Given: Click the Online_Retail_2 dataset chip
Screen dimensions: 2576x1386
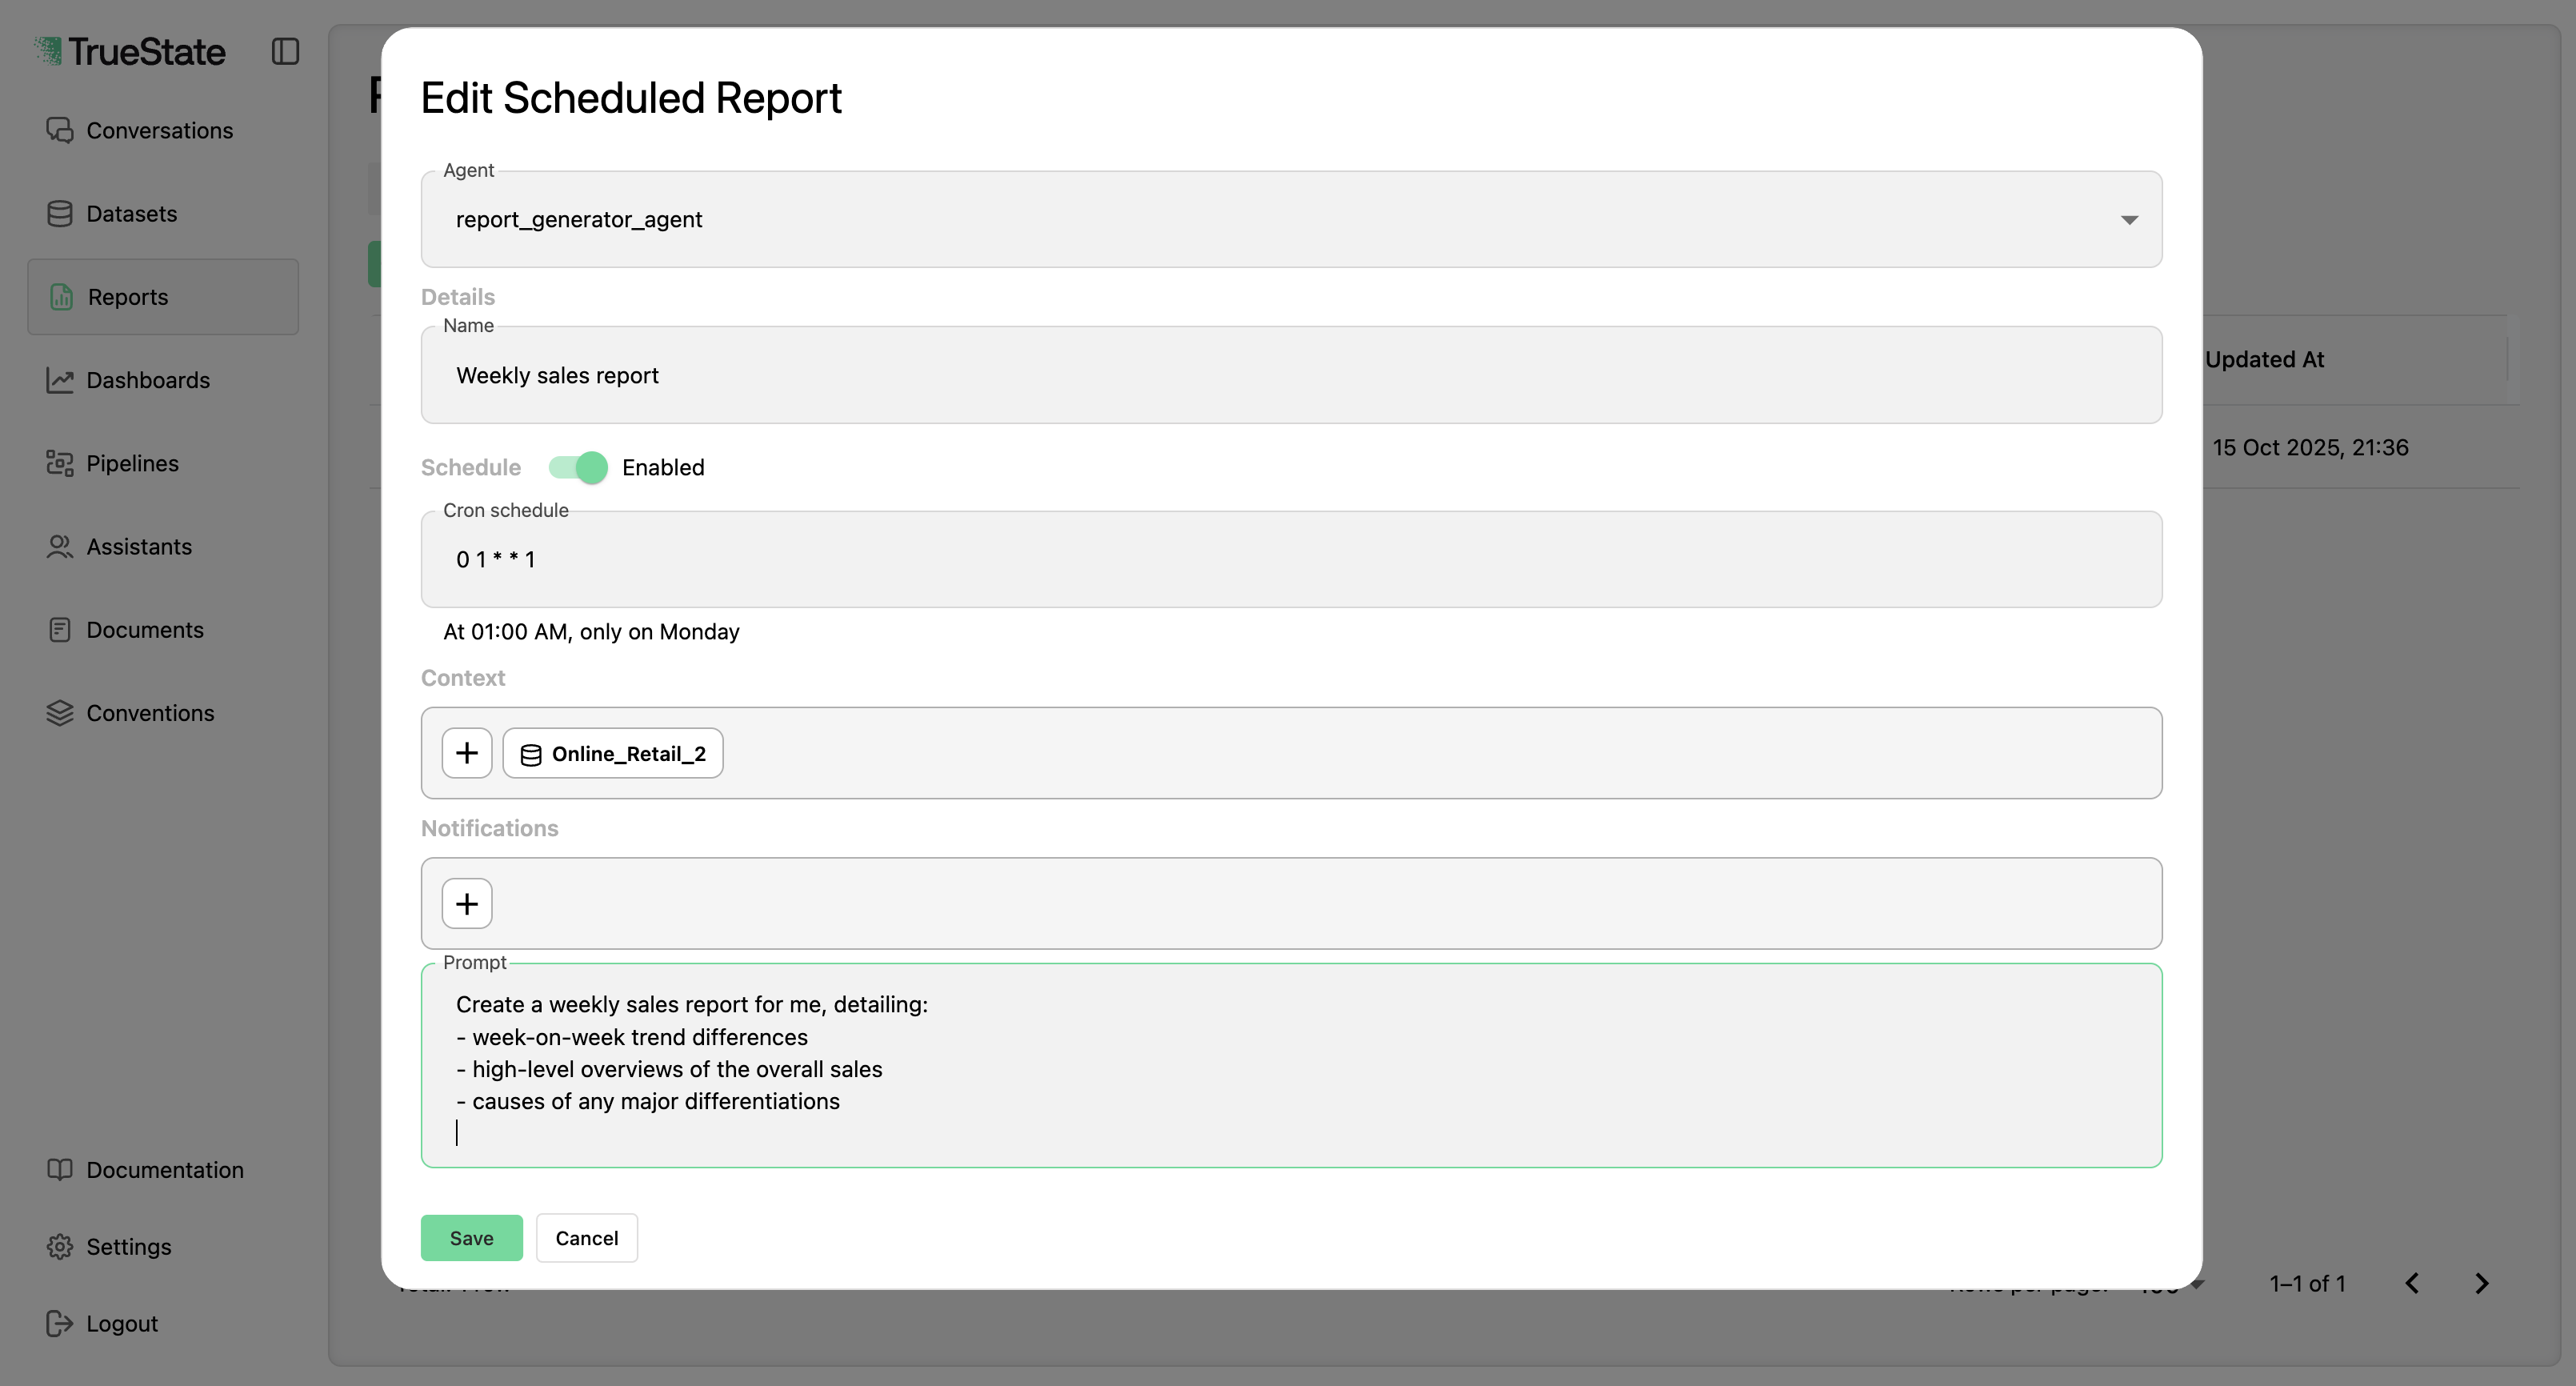Looking at the screenshot, I should pos(613,753).
